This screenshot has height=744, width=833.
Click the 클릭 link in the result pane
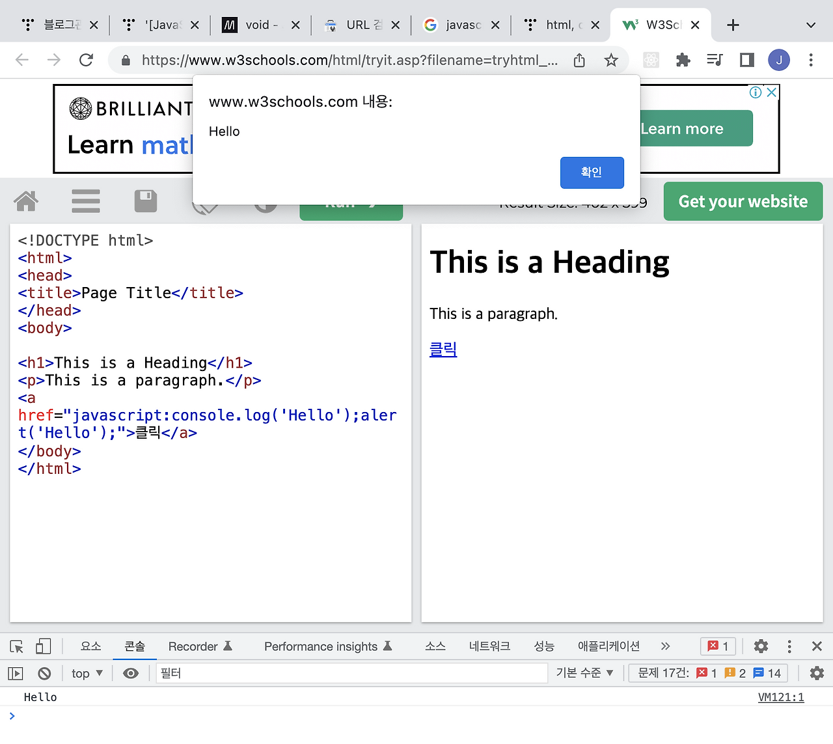click(443, 350)
